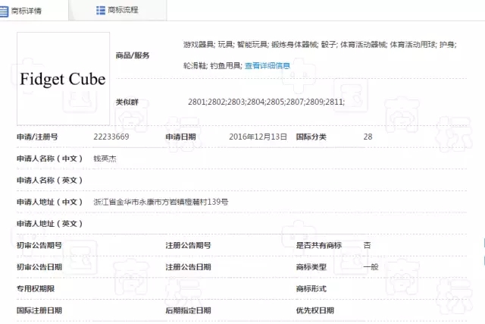The width and height of the screenshot is (485, 324).
Task: Click the Fidget Cube trademark image
Action: click(x=63, y=79)
